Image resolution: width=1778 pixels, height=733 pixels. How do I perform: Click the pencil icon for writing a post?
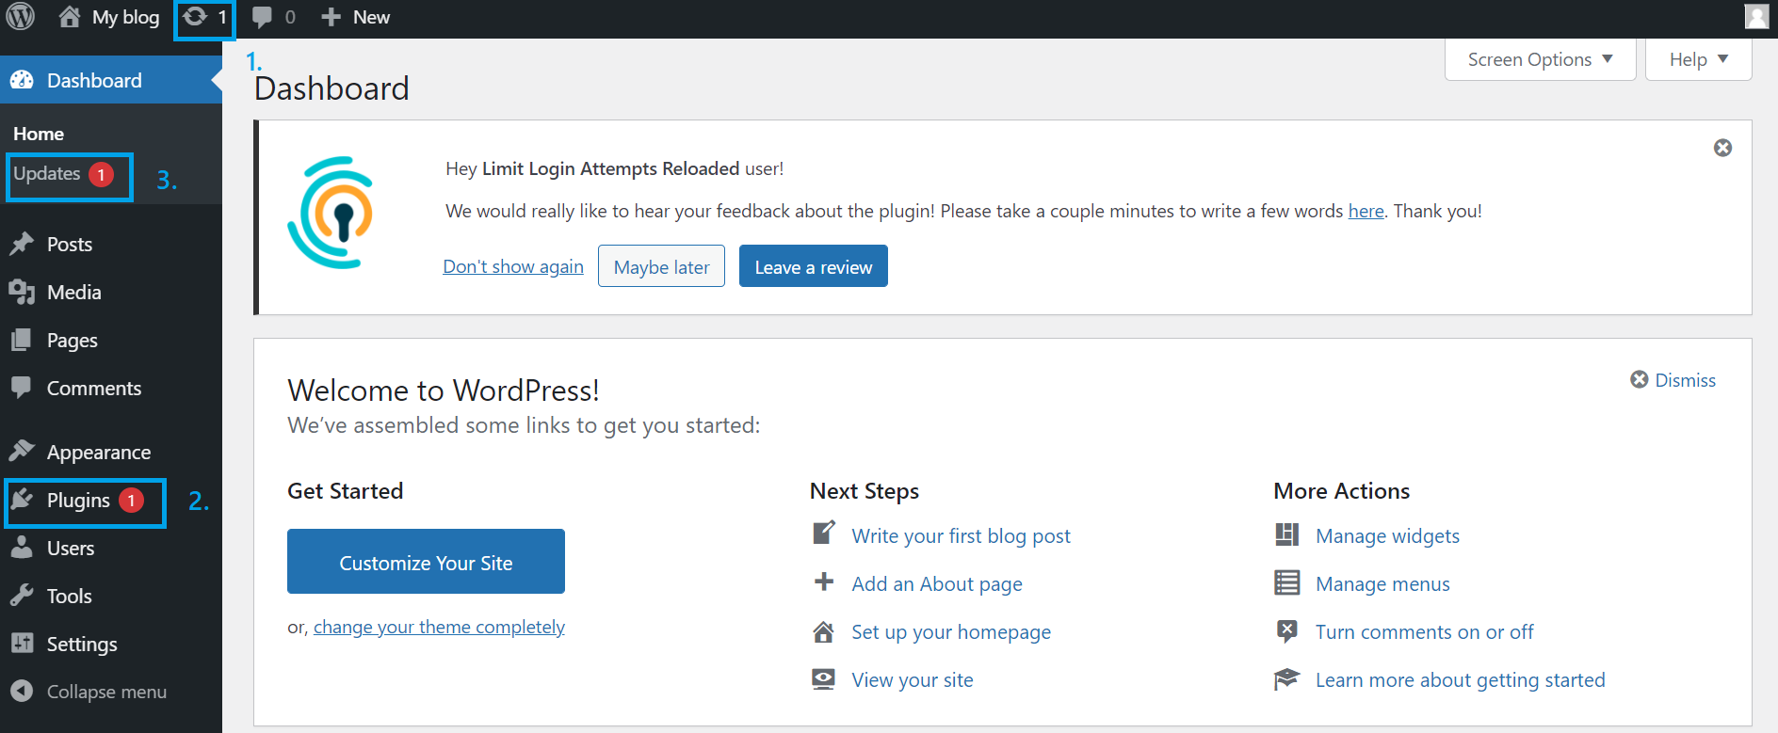[x=824, y=534]
